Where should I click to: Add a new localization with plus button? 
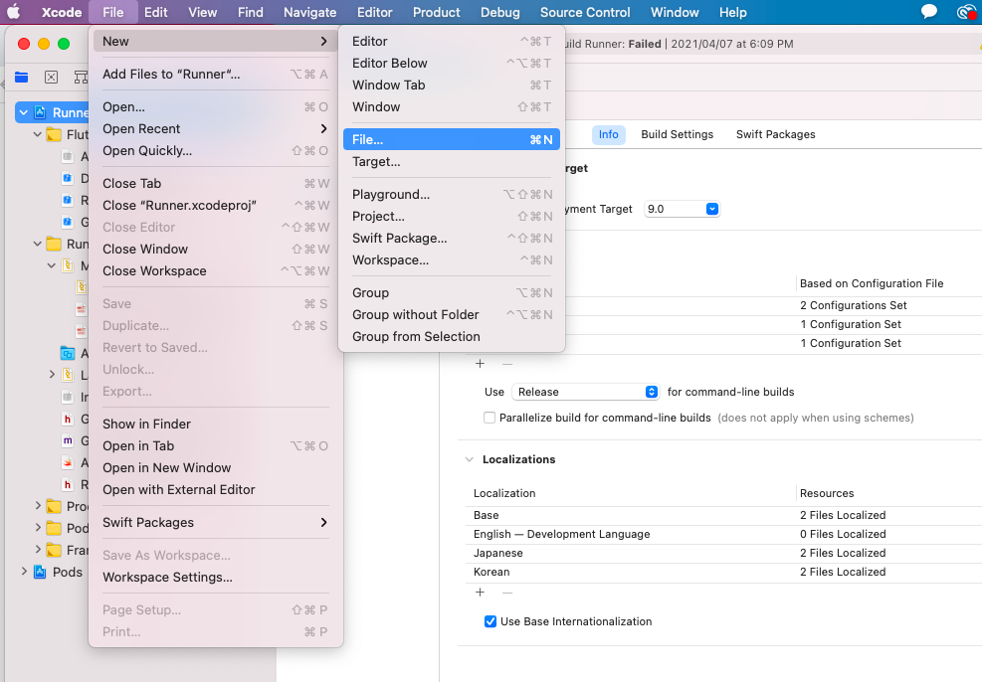click(x=480, y=592)
